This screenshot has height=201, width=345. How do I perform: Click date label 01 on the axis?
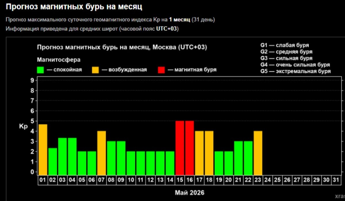pos(43,180)
